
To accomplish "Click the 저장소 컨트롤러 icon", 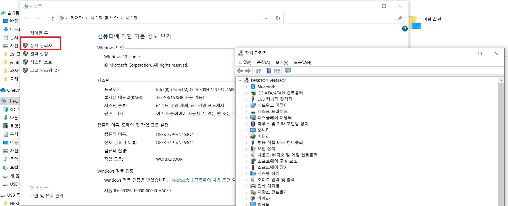I will [x=253, y=192].
